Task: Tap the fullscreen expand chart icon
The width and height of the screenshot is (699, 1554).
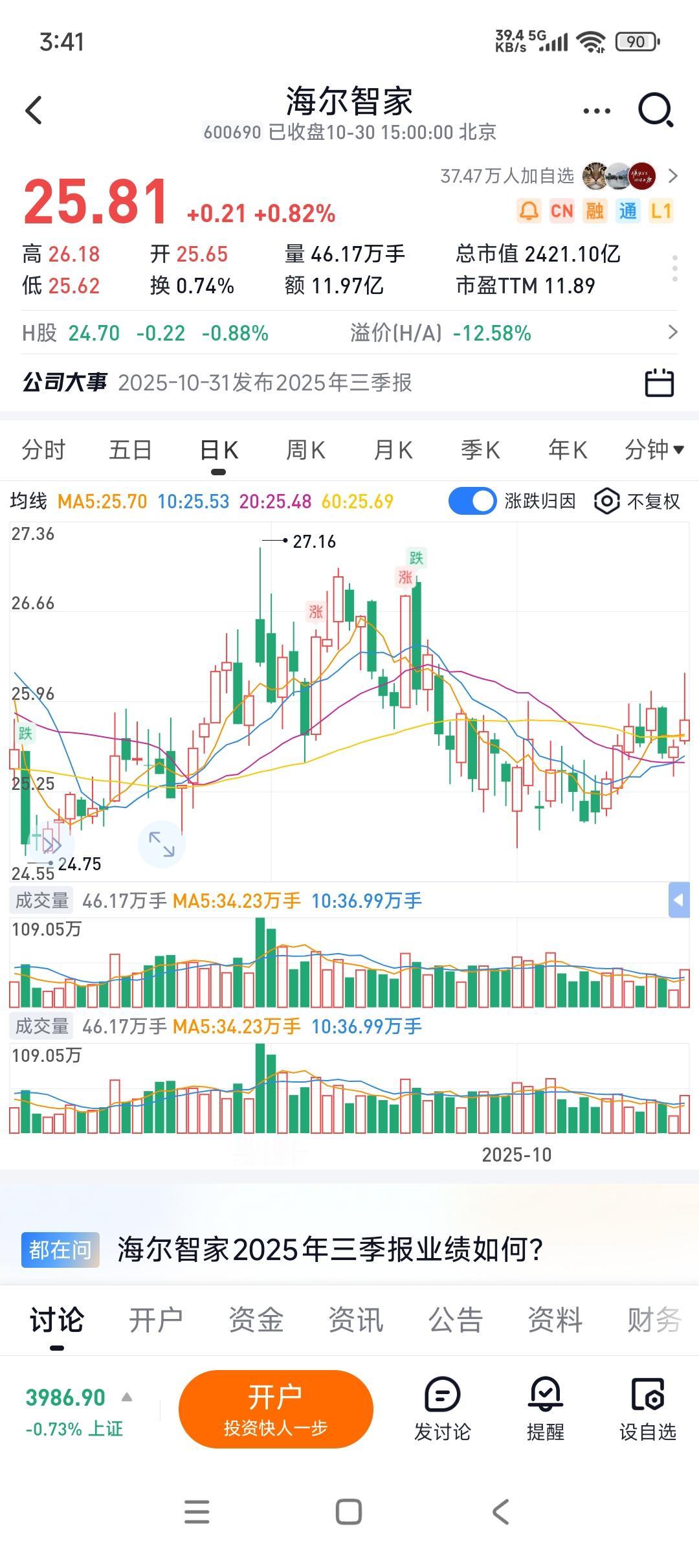Action: pyautogui.click(x=162, y=844)
